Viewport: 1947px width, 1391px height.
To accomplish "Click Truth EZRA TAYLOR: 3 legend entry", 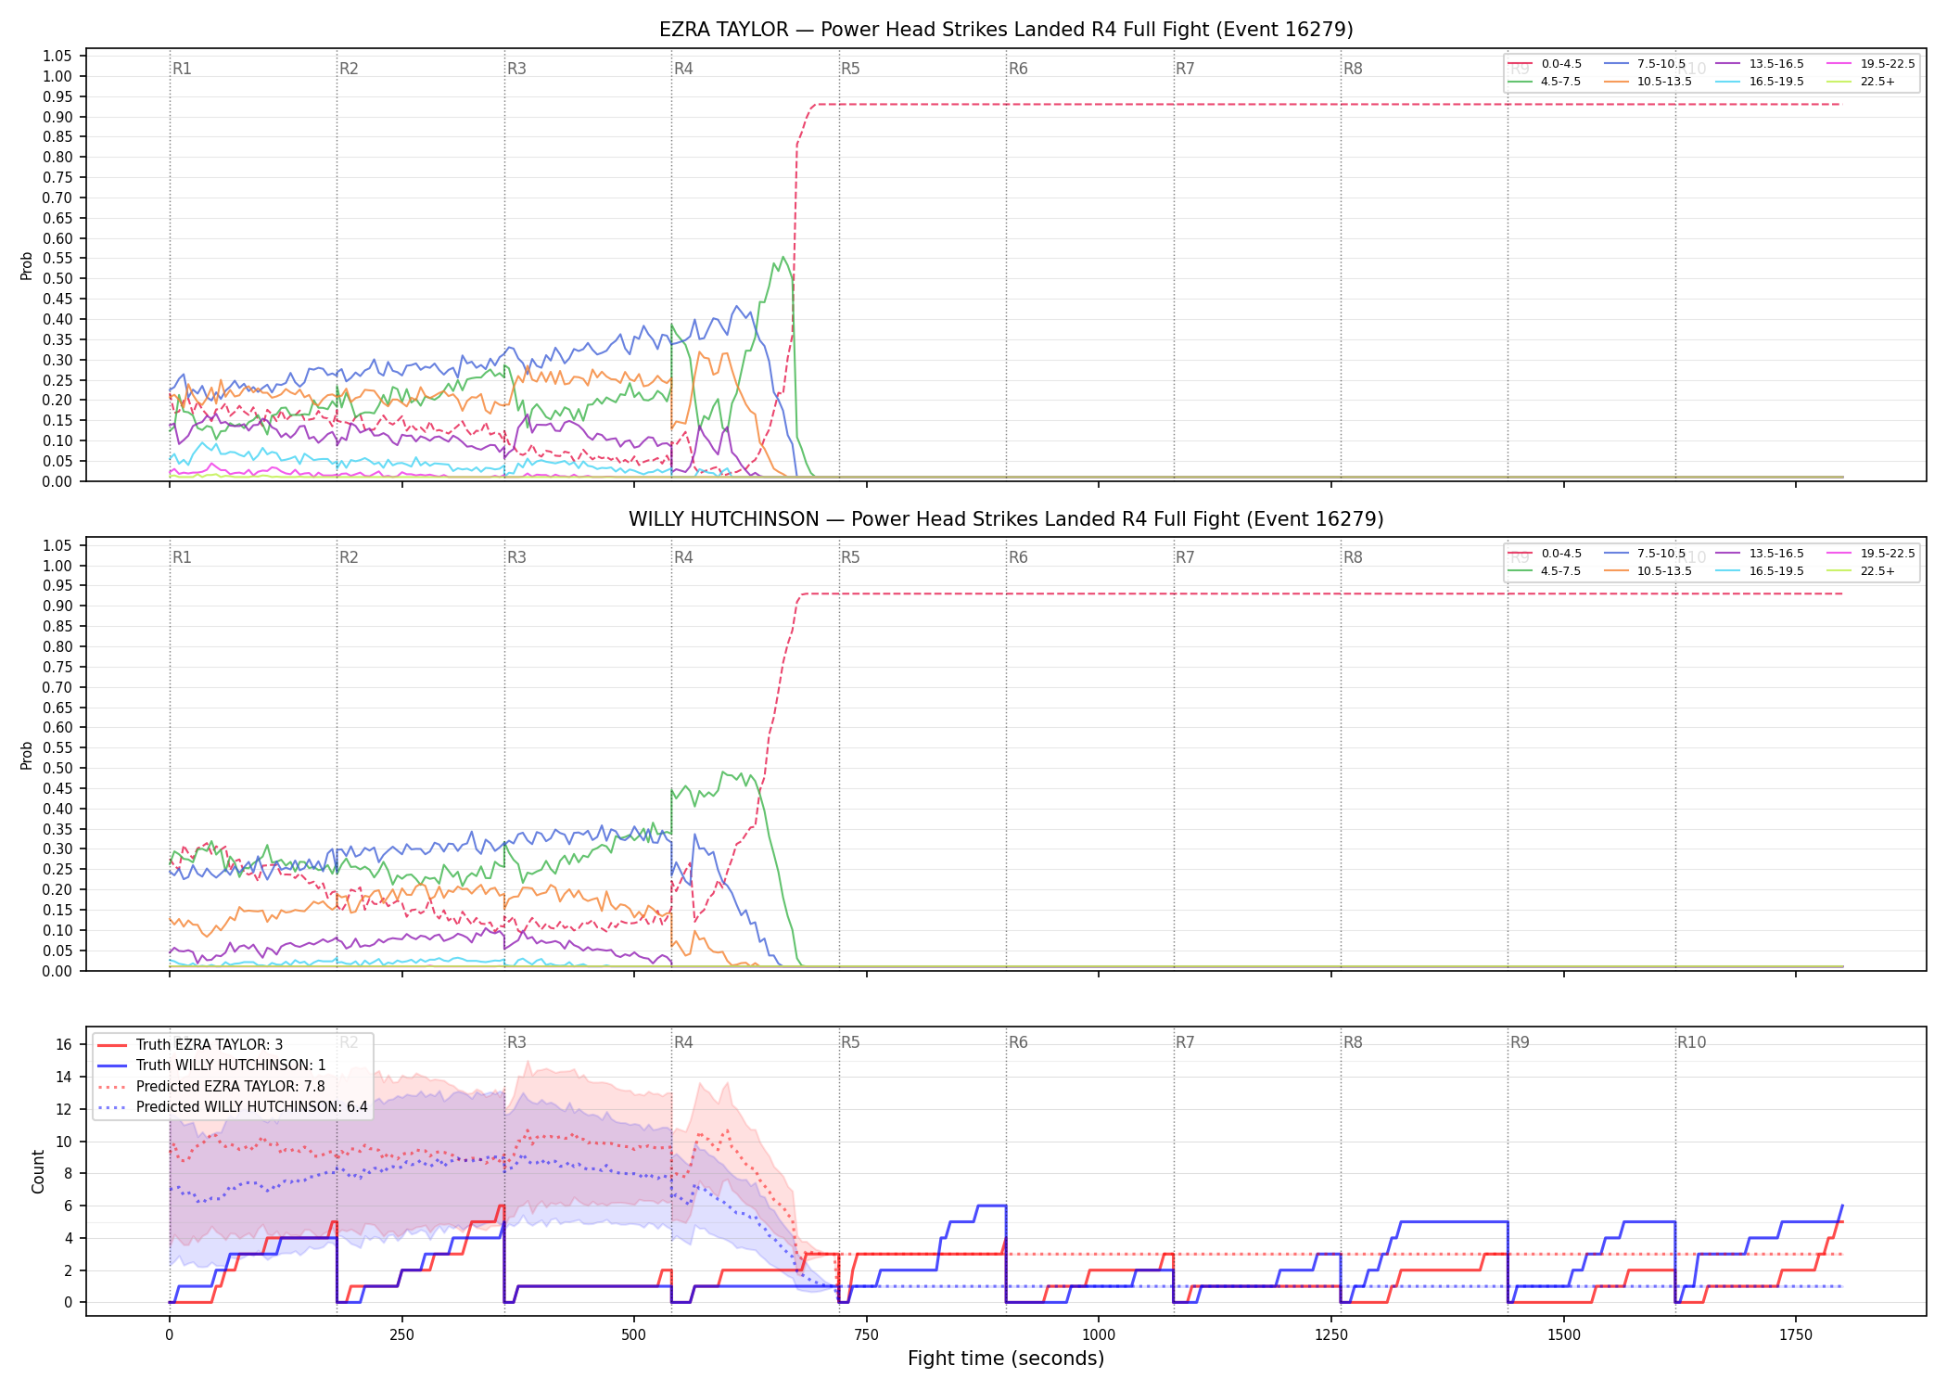I will 190,1045.
